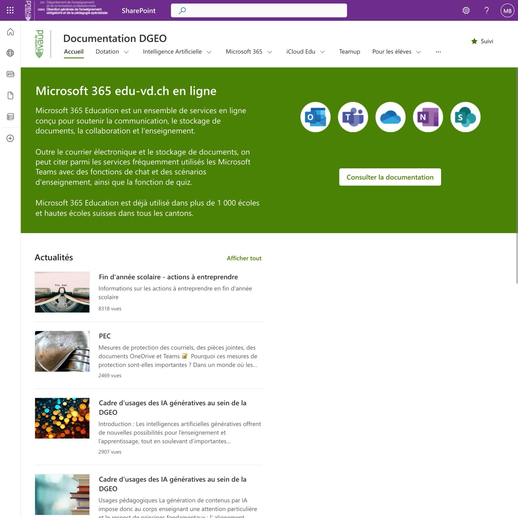Click the Afficher tout link
The width and height of the screenshot is (518, 518).
click(x=244, y=258)
